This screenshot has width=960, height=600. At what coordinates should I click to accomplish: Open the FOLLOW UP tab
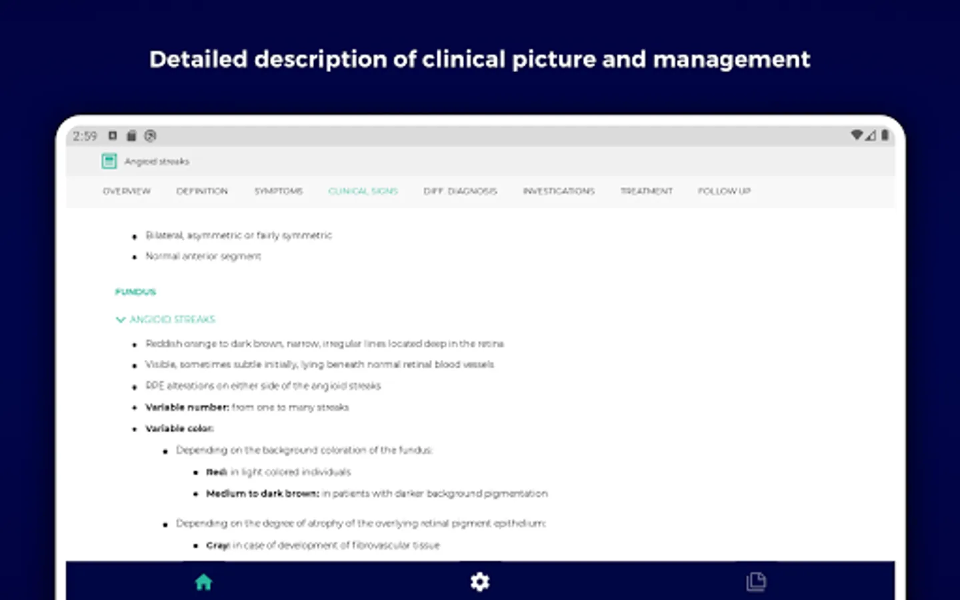pos(725,191)
